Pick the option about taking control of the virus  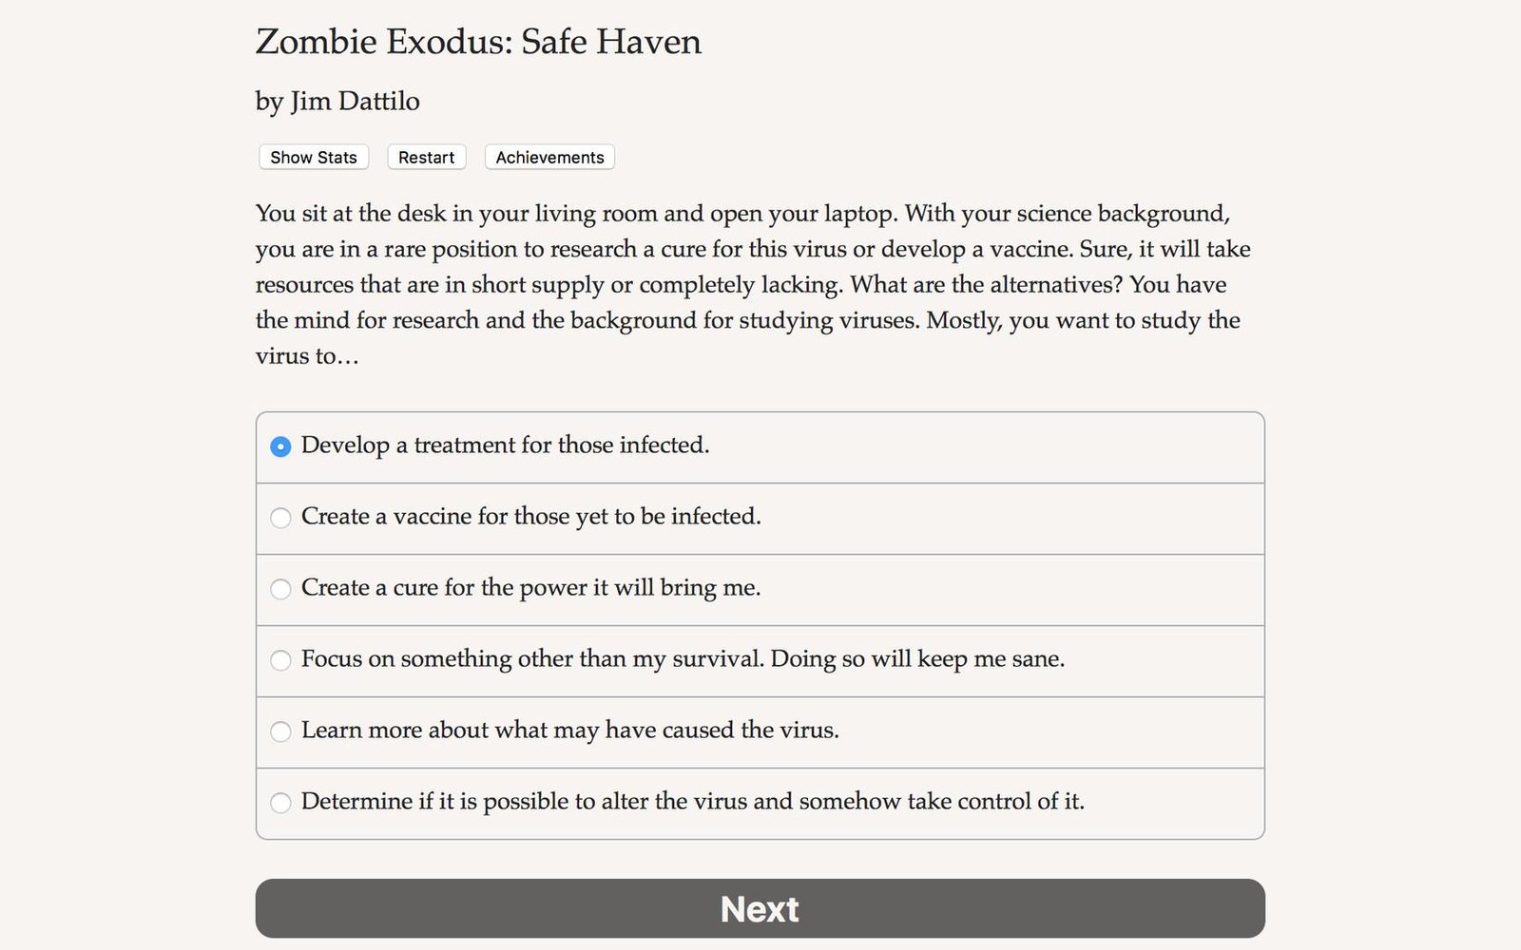(280, 803)
